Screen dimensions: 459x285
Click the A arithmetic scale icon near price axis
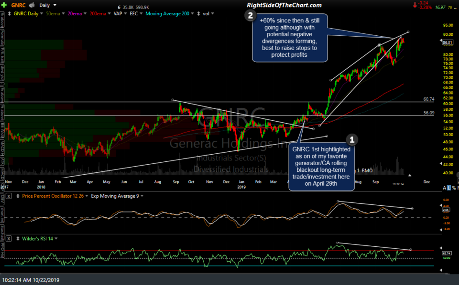tap(445, 188)
